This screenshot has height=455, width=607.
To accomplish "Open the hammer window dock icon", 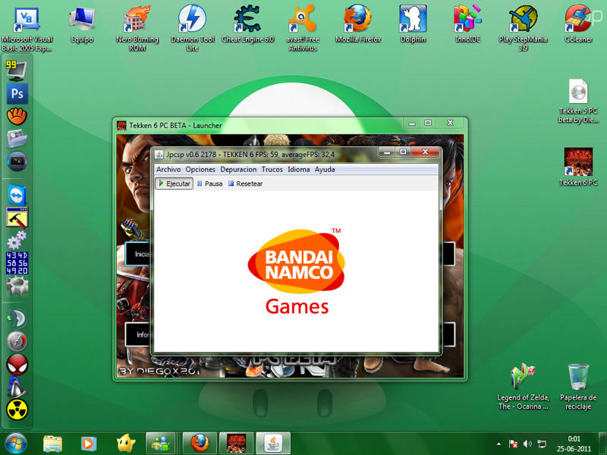I will coord(17,218).
